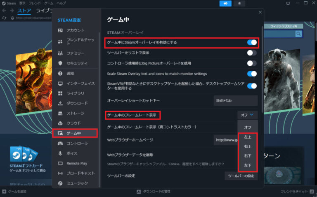Toggle Big Pictureオーバーレイを使用 switch
Image resolution: width=317 pixels, height=197 pixels.
pyautogui.click(x=252, y=63)
